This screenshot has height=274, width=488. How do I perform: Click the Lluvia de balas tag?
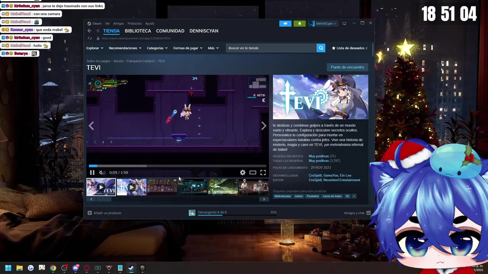pyautogui.click(x=332, y=196)
